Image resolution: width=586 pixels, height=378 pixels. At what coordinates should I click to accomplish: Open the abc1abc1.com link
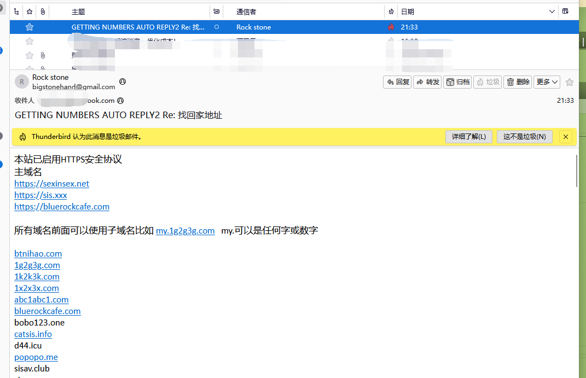click(42, 300)
